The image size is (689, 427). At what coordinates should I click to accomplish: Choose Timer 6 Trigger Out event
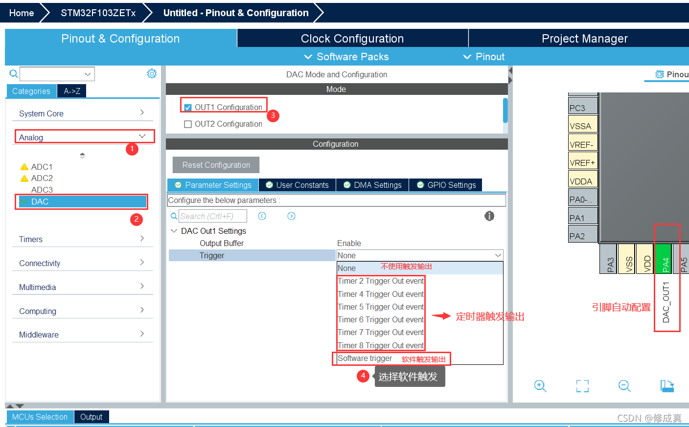(x=381, y=319)
